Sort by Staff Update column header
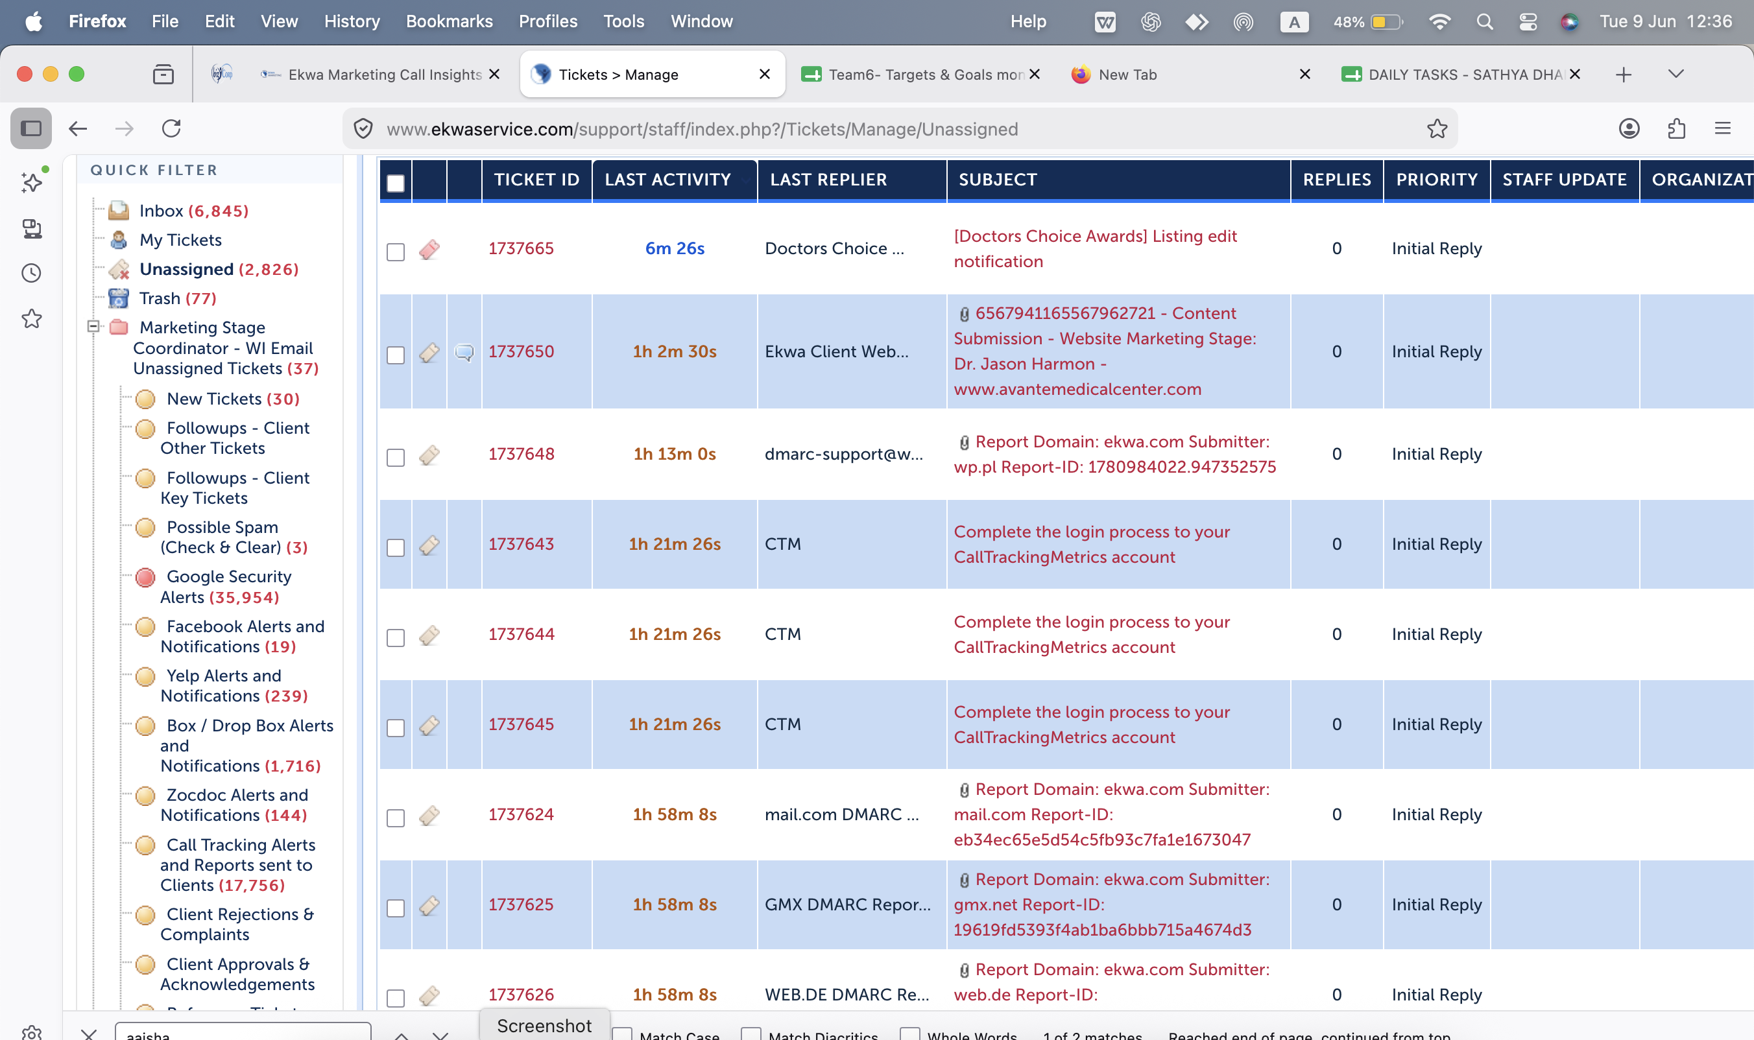Screen dimensions: 1754x1040 pos(1564,180)
